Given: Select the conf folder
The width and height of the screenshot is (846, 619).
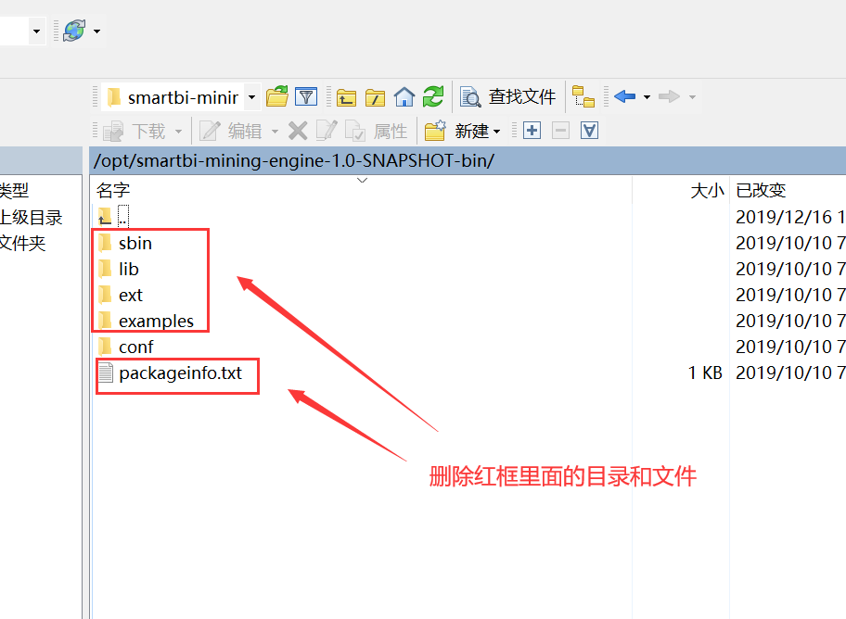Looking at the screenshot, I should coord(126,347).
